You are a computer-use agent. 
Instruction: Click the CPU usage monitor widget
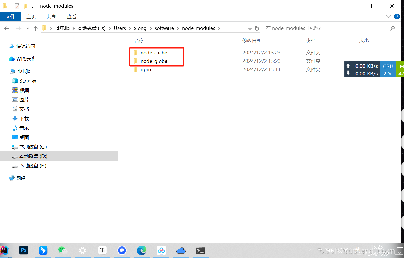point(388,70)
